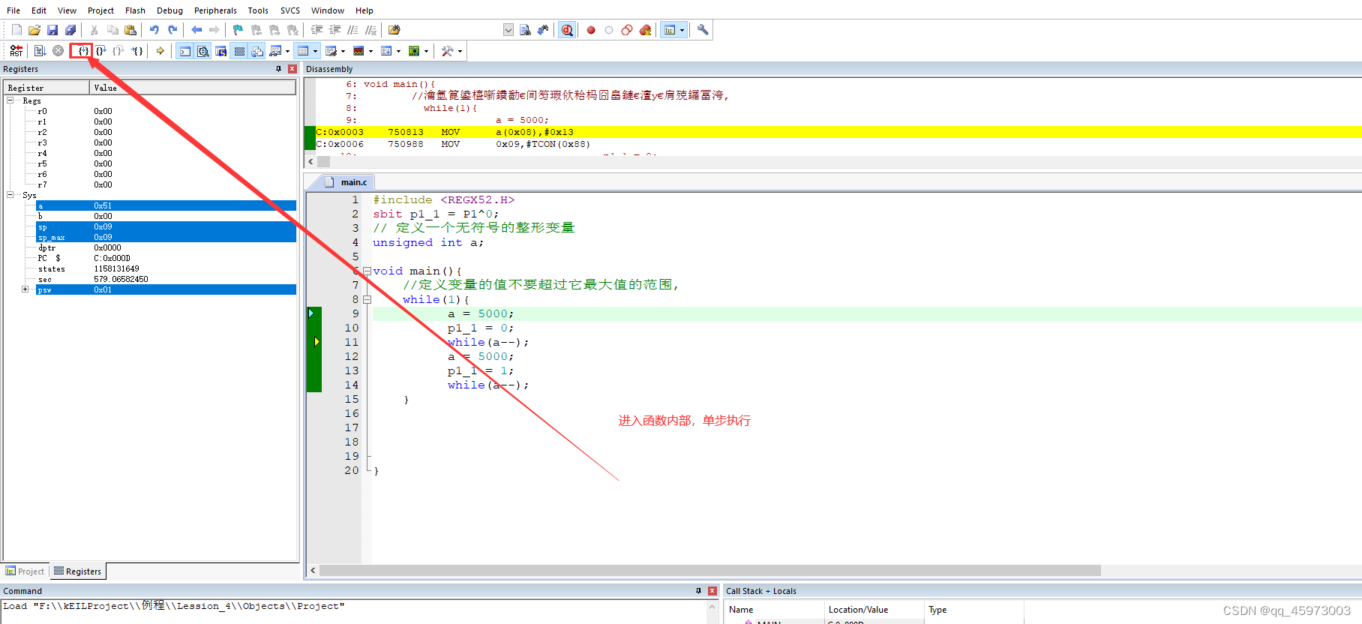Select the main.c editor tab
This screenshot has height=624, width=1362.
point(348,182)
